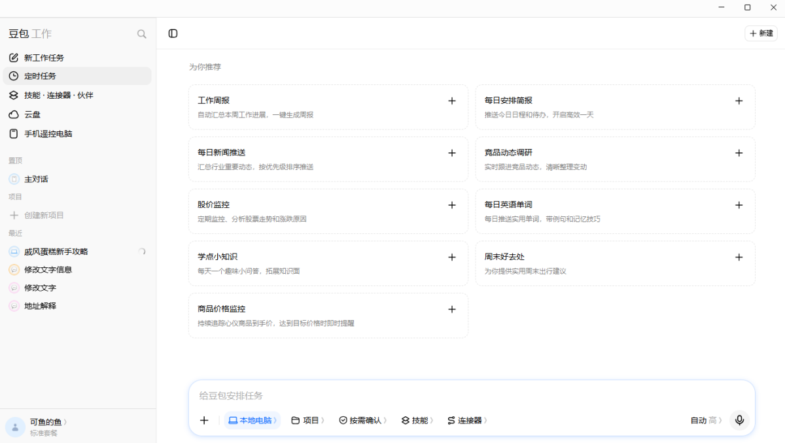This screenshot has height=443, width=785.
Task: Open 新工作任务 in the sidebar
Action: [x=77, y=57]
